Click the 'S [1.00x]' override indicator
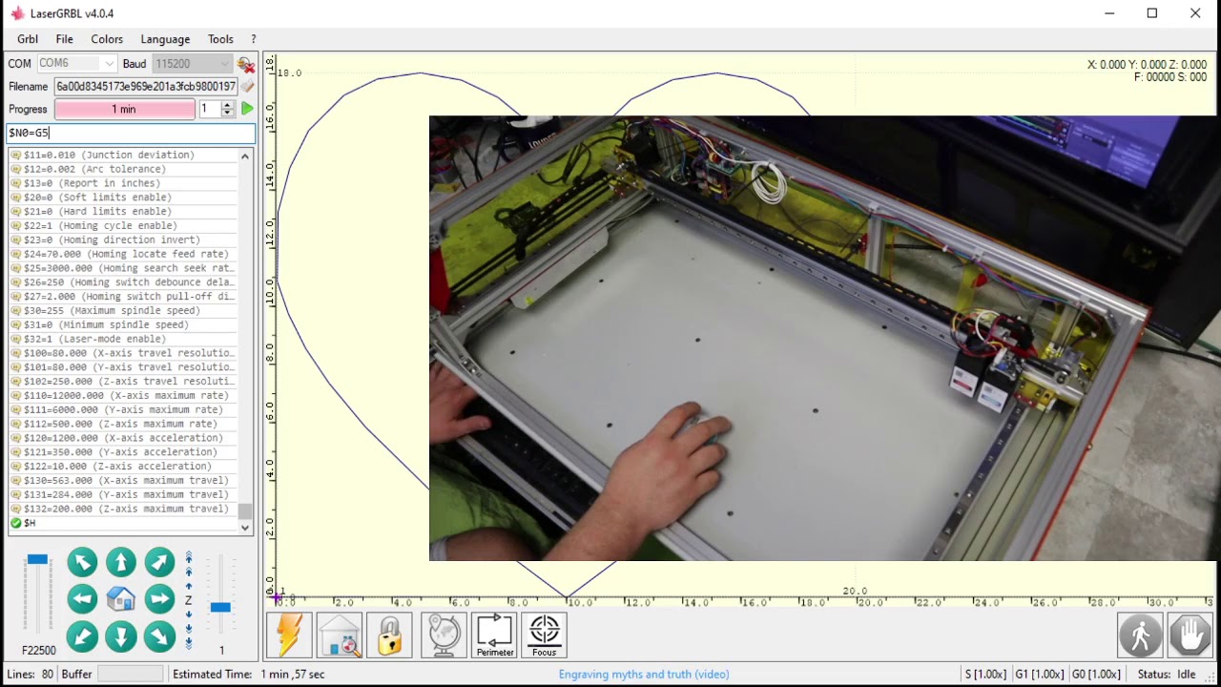Viewport: 1221px width, 687px height. click(985, 675)
